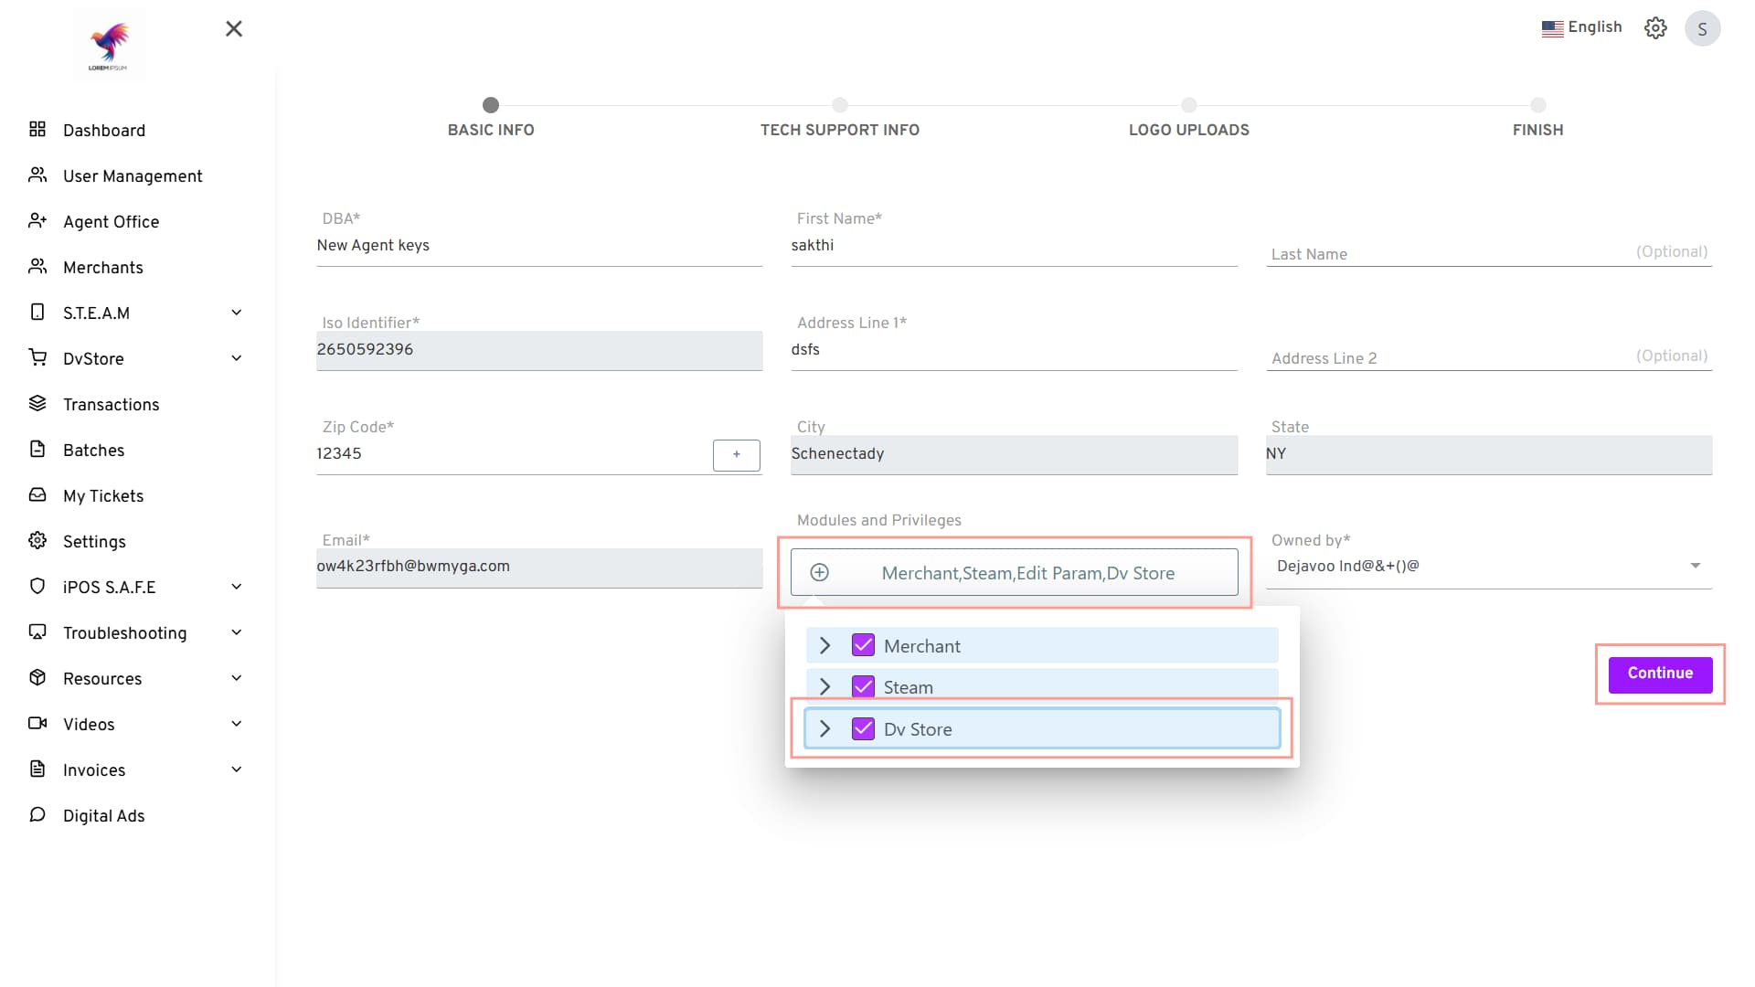
Task: Click the DBA input field
Action: pyautogui.click(x=539, y=246)
